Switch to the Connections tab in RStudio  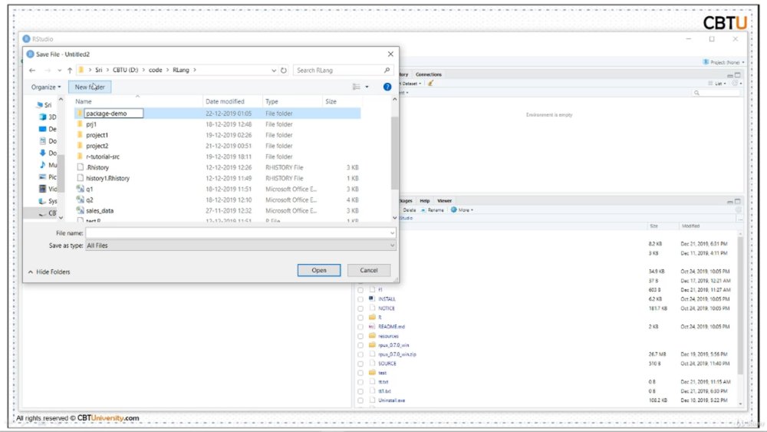click(429, 74)
